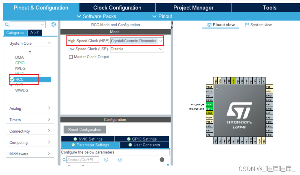300x175 pixels.
Task: Switch to the Project Manager tab
Action: pyautogui.click(x=194, y=8)
